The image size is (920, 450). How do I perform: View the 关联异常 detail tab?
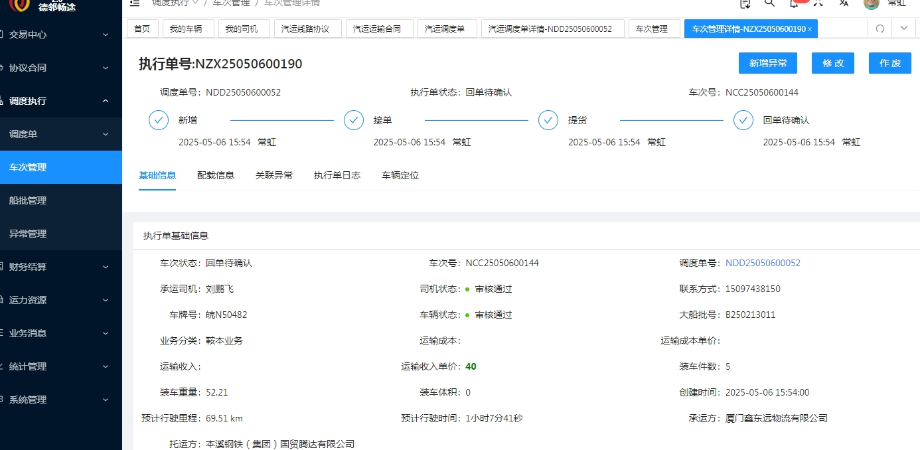tap(274, 176)
